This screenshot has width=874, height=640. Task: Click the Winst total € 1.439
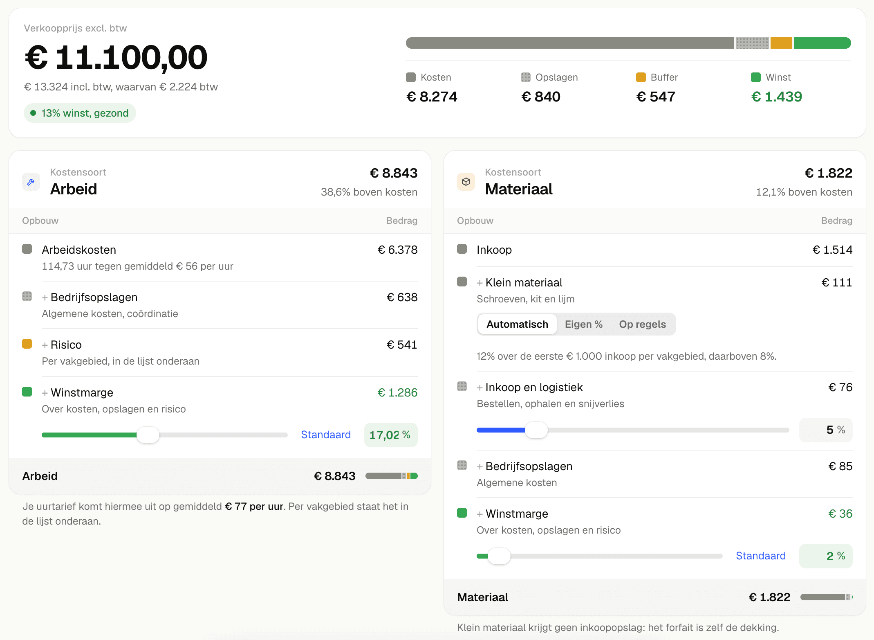point(777,97)
